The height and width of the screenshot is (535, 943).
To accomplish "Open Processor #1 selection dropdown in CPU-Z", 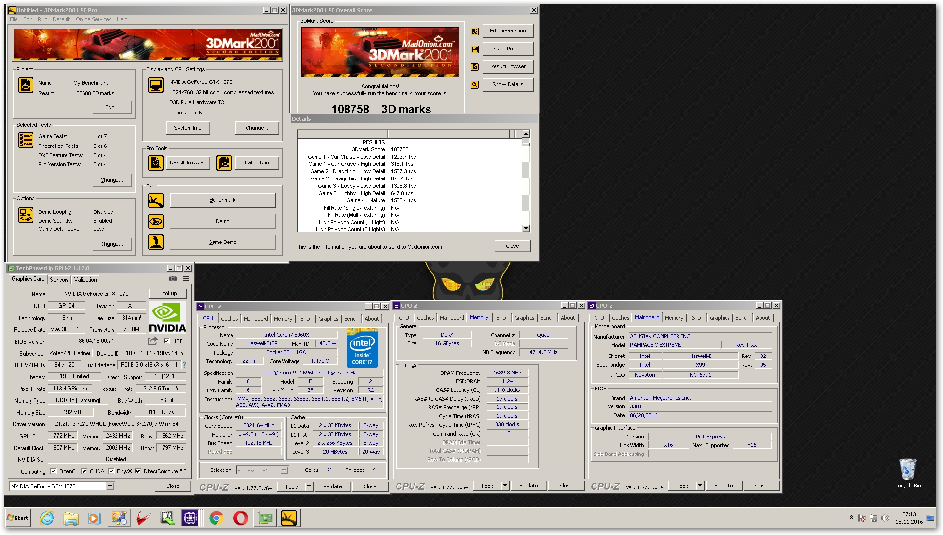I will (284, 470).
